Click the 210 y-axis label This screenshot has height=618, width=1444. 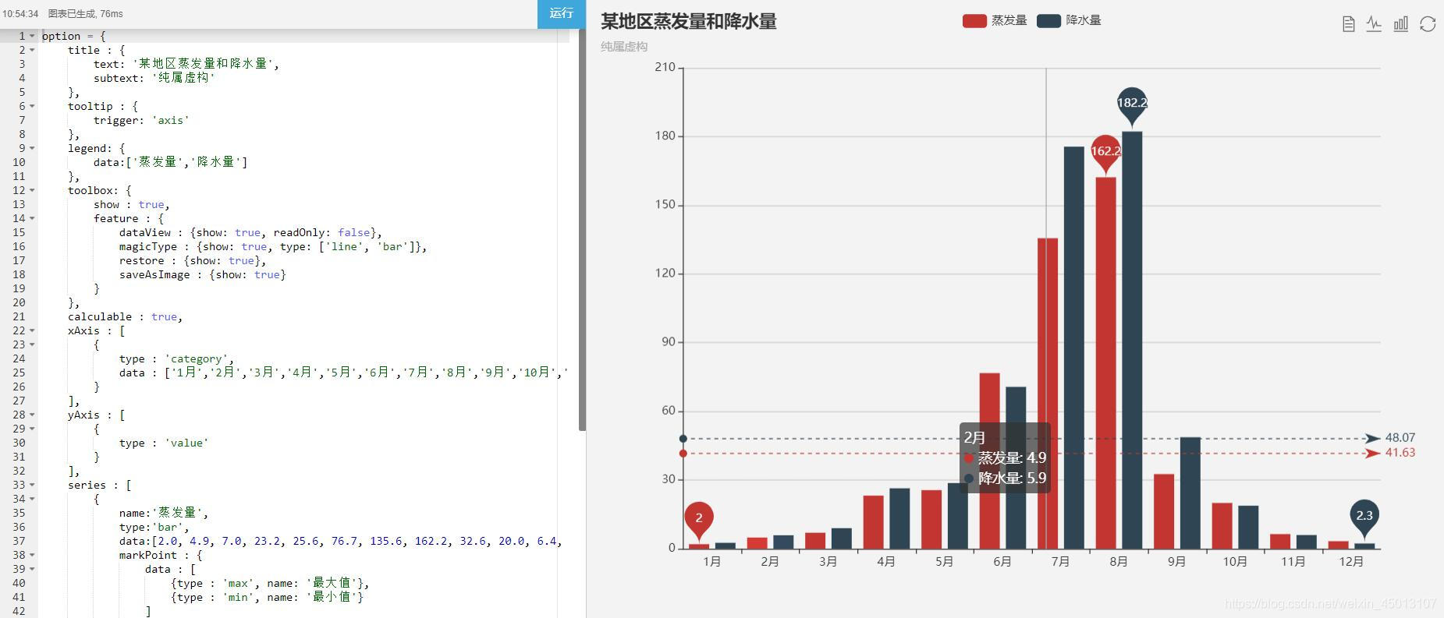point(665,67)
